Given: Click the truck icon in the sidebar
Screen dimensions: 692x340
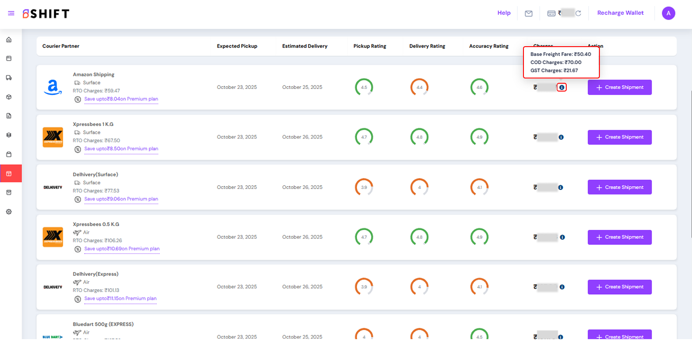Looking at the screenshot, I should pos(9,78).
